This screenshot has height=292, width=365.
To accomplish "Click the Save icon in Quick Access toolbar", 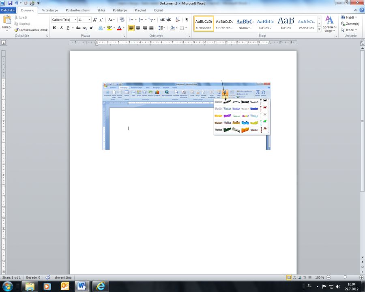I will (10, 3).
